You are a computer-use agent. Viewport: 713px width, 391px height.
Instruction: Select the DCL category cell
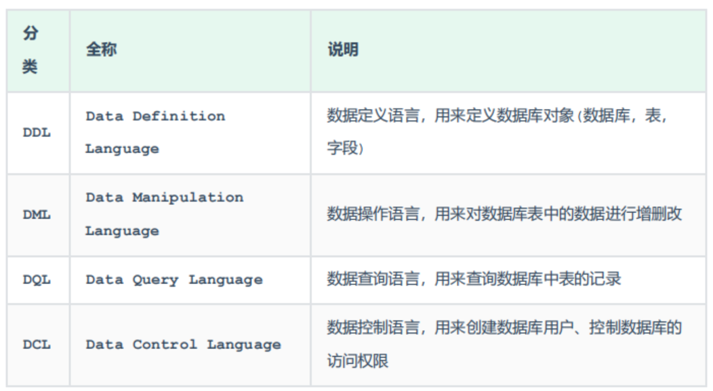[x=37, y=345]
